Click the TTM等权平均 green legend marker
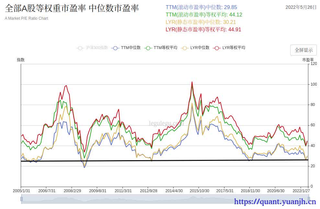This screenshot has width=320, height=209. point(148,48)
